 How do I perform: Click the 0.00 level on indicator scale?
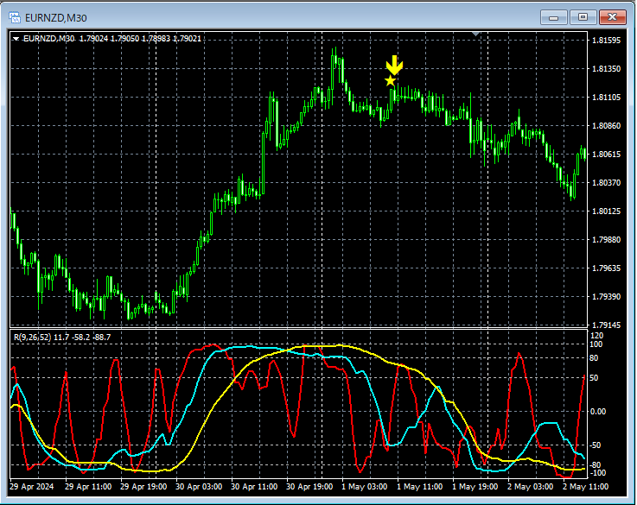(598, 412)
